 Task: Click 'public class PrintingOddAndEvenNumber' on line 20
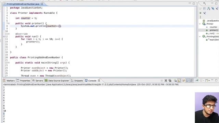pos(35,57)
